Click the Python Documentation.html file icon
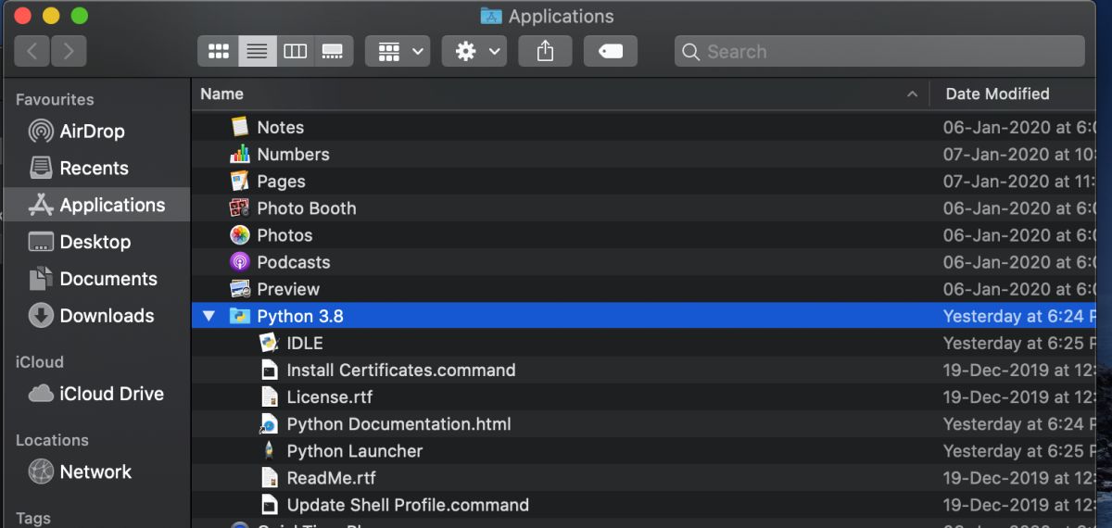Screen dimensions: 1112x528 (x=269, y=424)
